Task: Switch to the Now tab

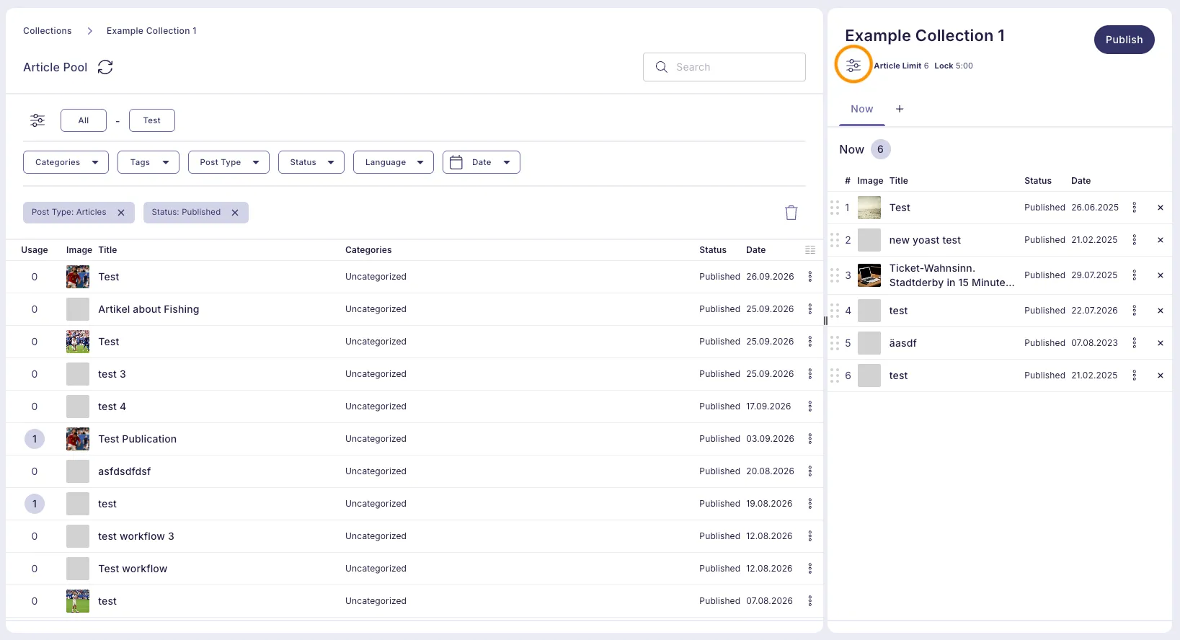Action: click(862, 110)
